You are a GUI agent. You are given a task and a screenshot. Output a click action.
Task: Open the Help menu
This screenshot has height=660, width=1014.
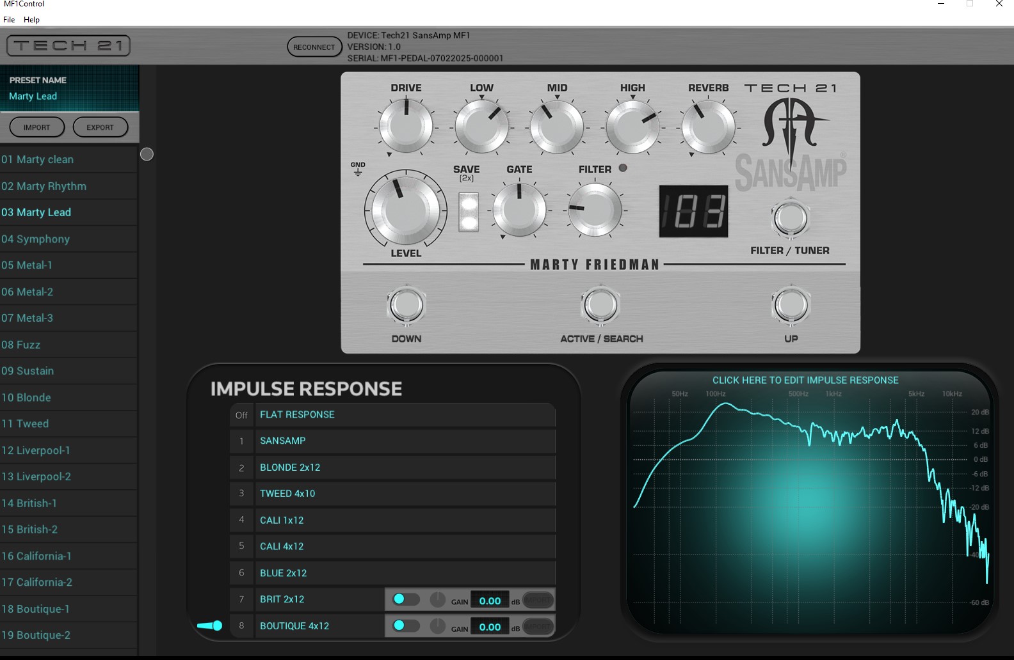click(31, 20)
